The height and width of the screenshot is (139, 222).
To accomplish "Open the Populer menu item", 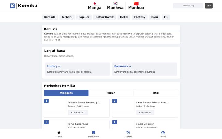I will point(84,17).
